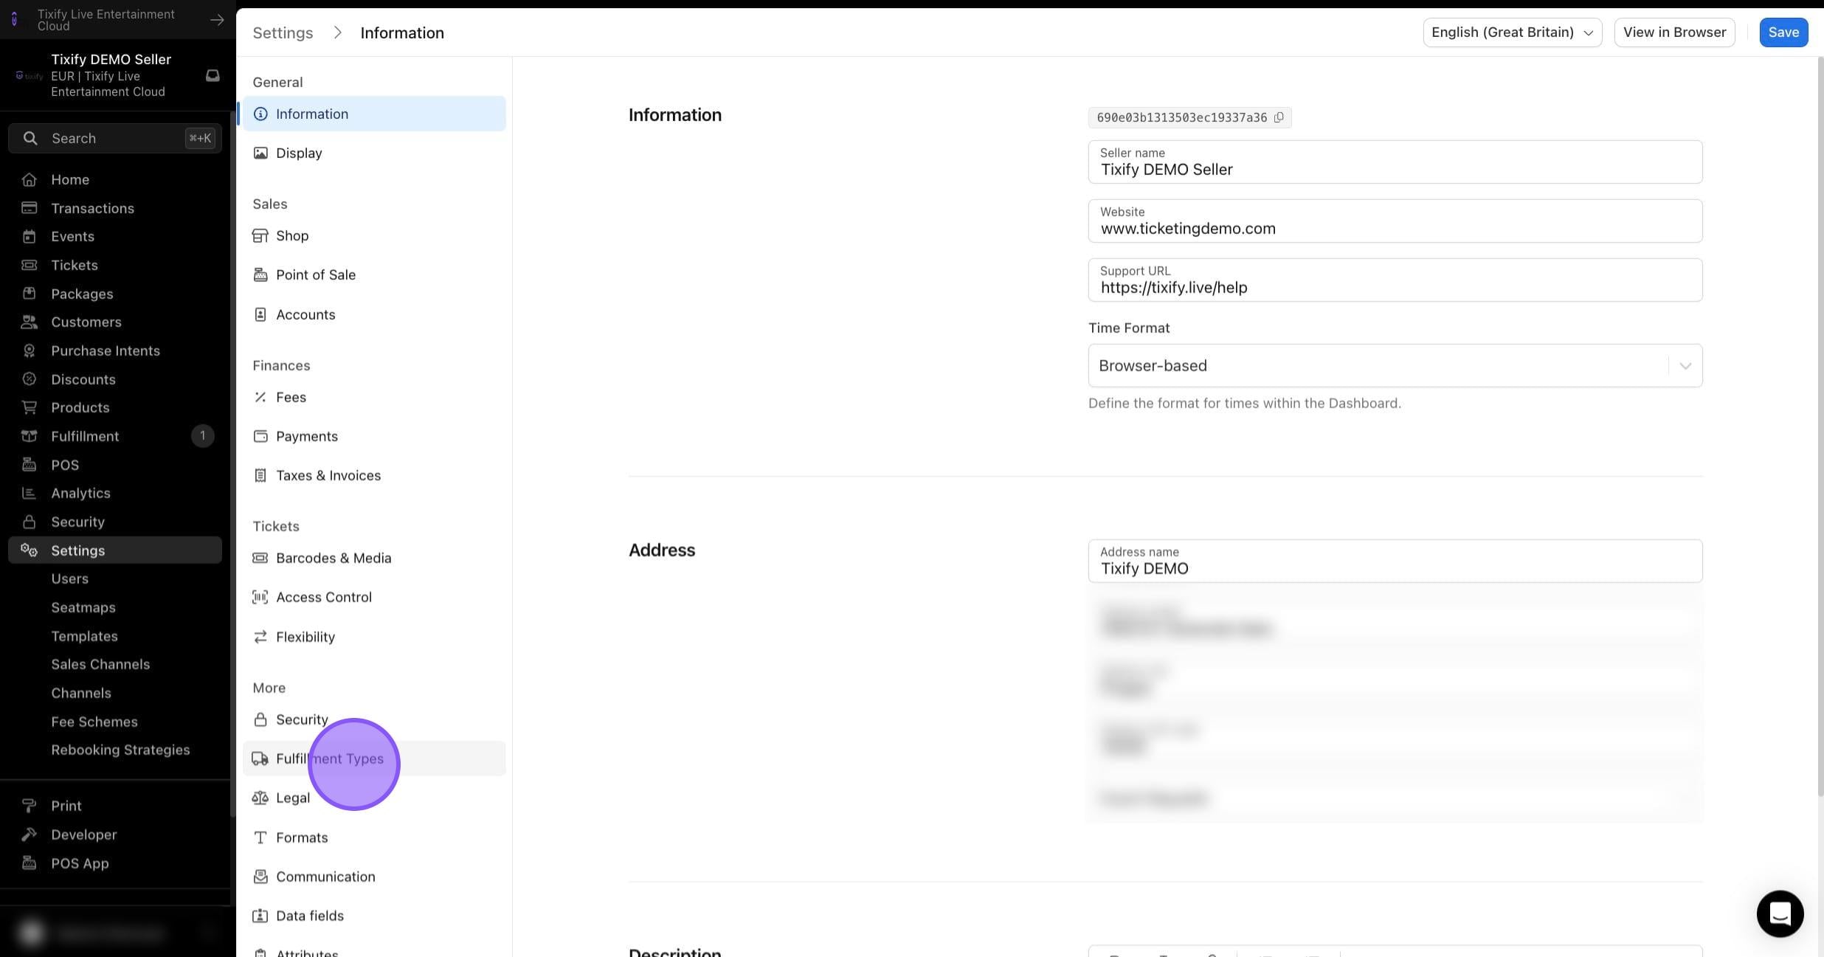
Task: Open Sales Channels in the sidebar
Action: pos(100,664)
